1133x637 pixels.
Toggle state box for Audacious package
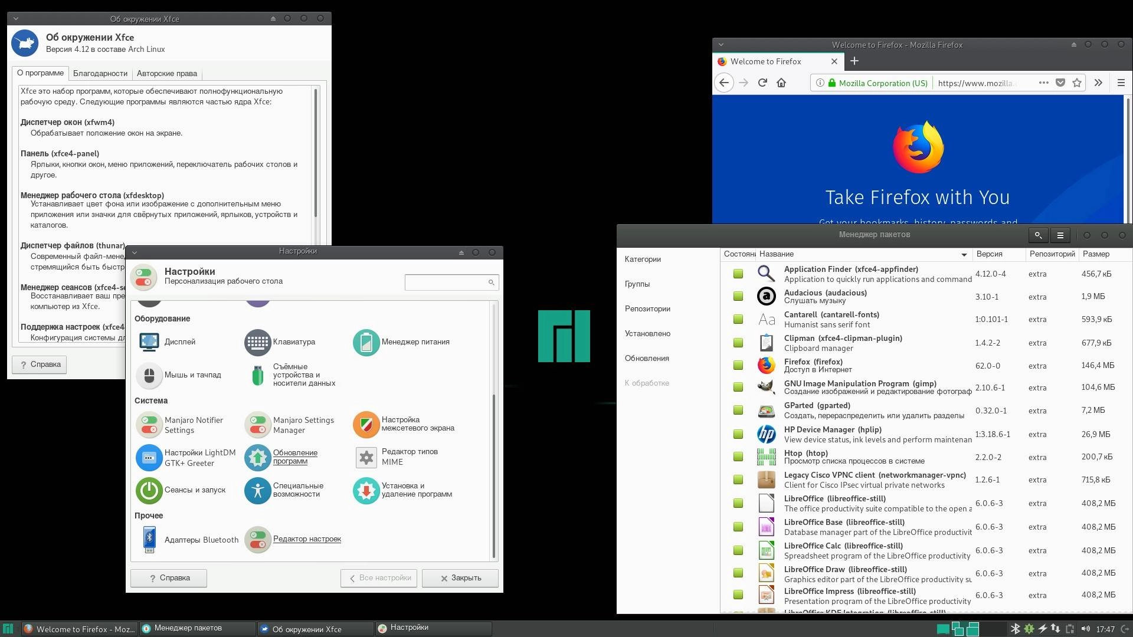coord(738,296)
